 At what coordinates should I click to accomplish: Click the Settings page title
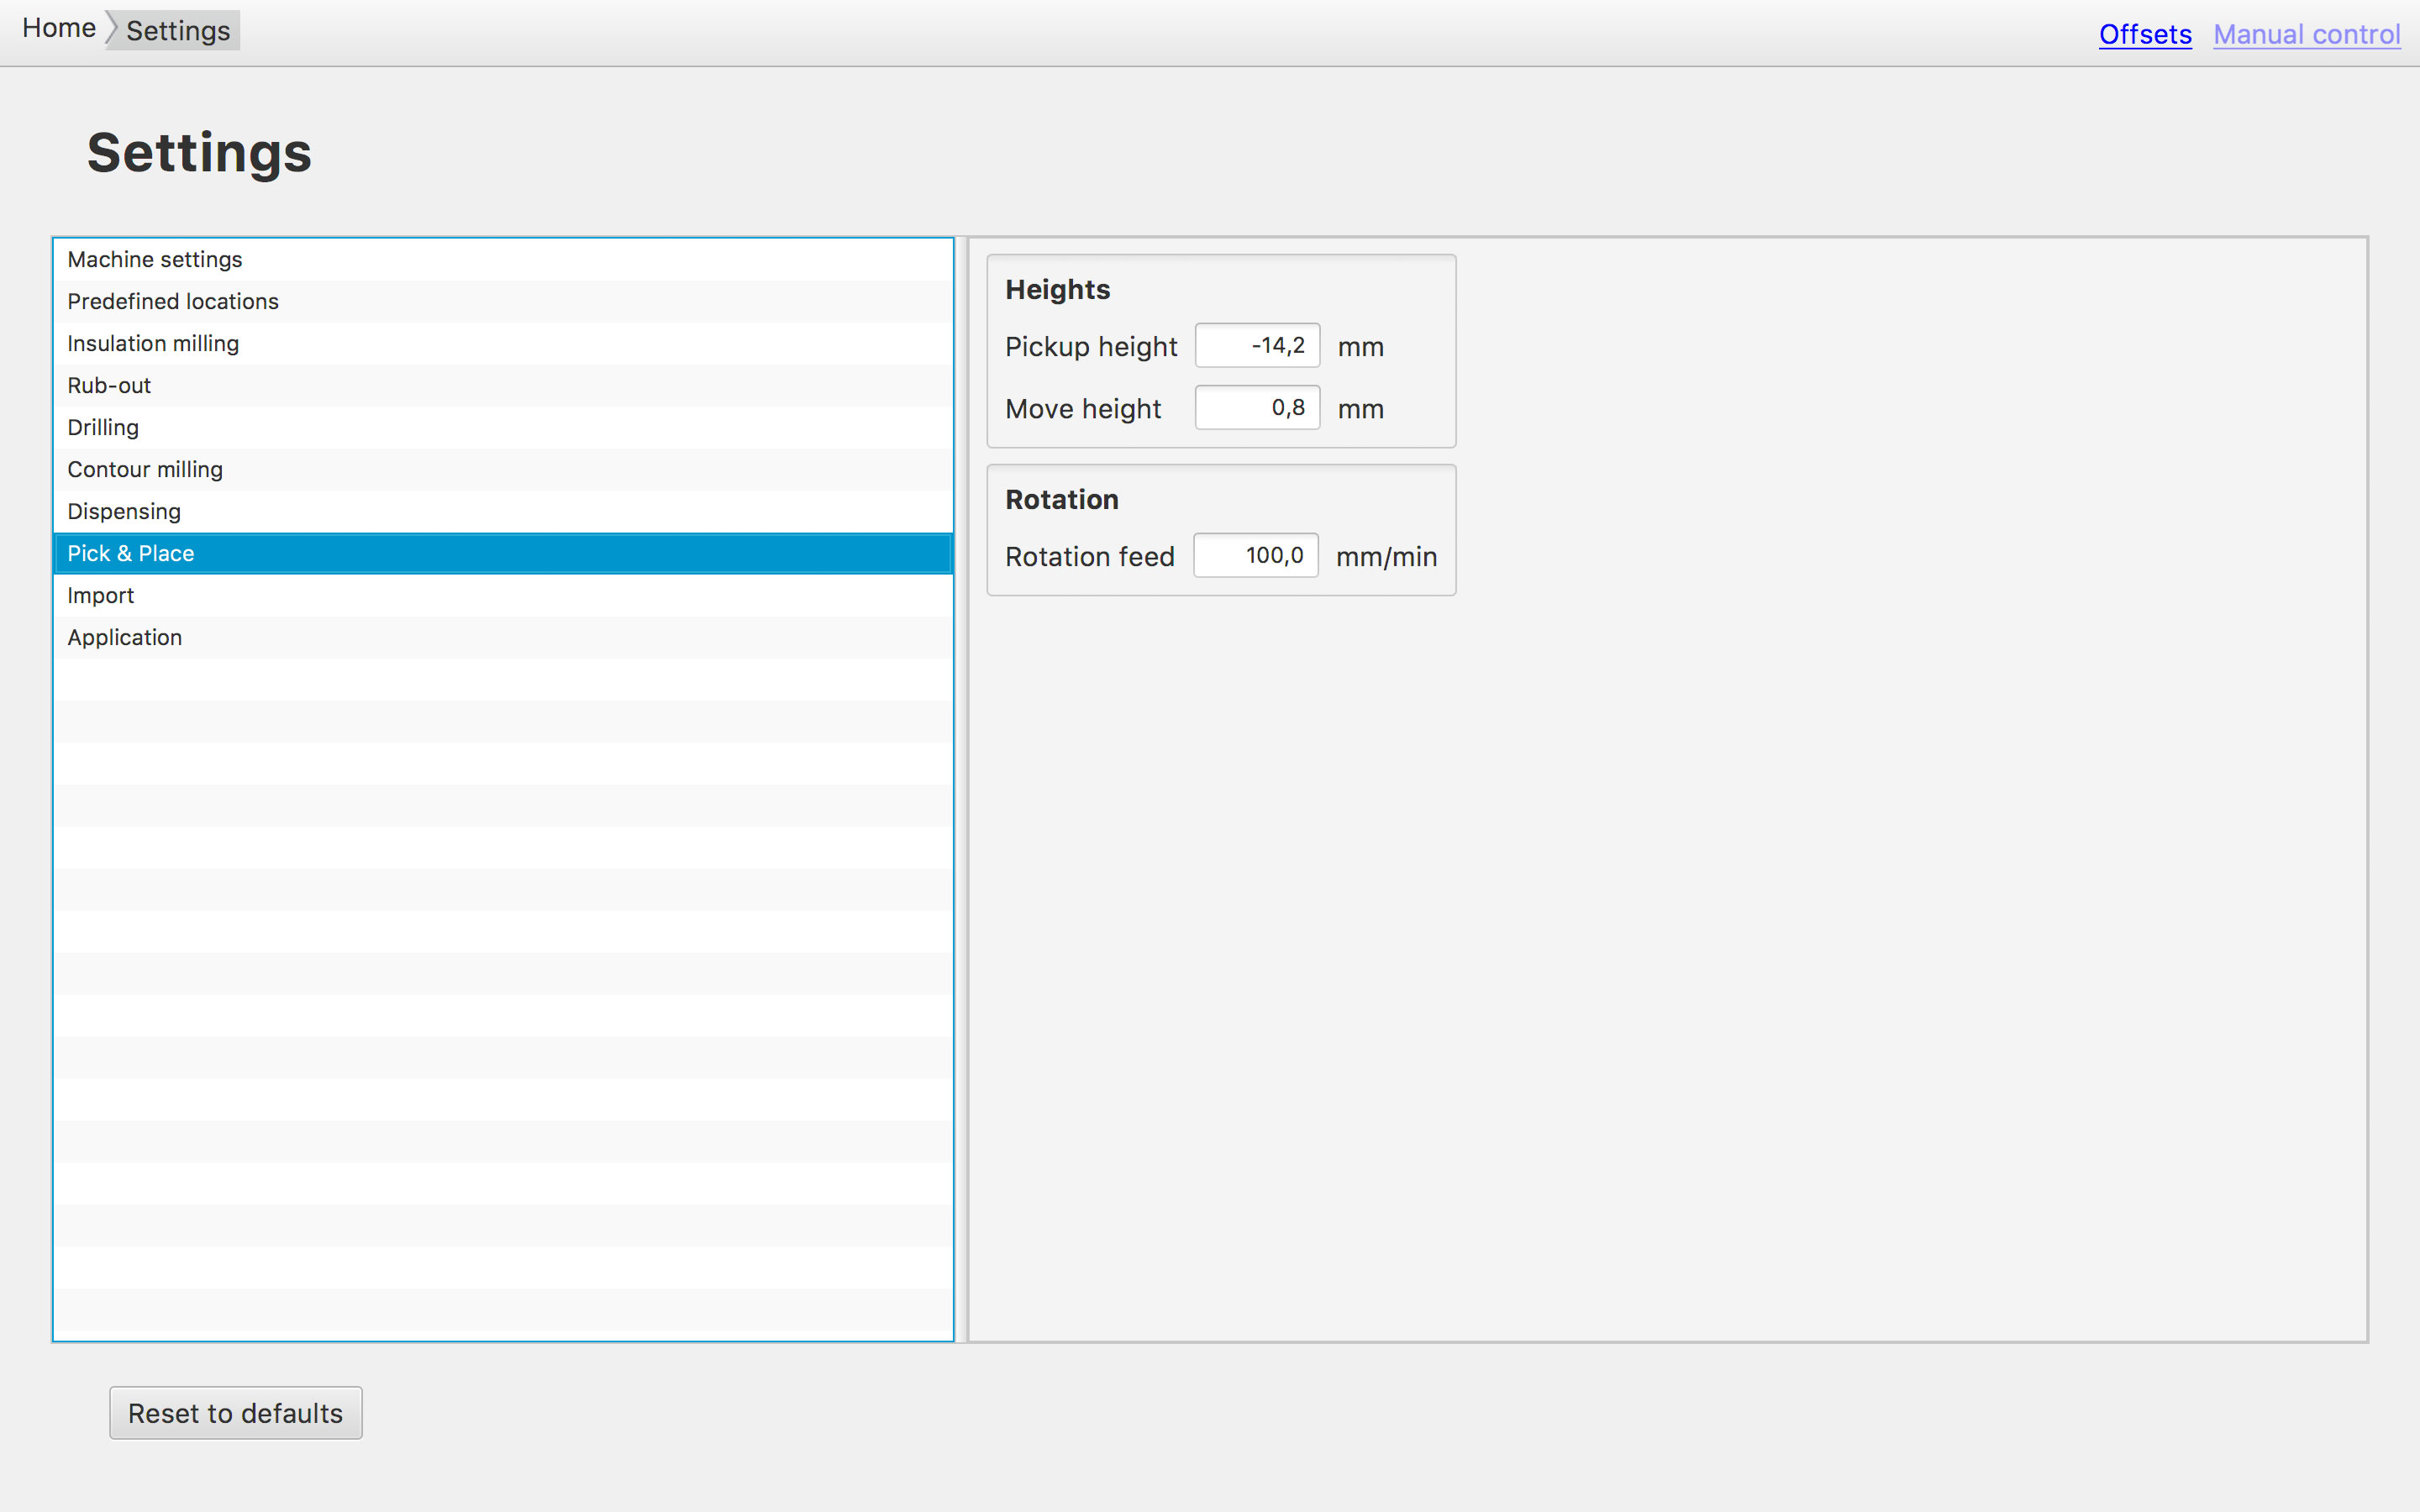point(199,153)
